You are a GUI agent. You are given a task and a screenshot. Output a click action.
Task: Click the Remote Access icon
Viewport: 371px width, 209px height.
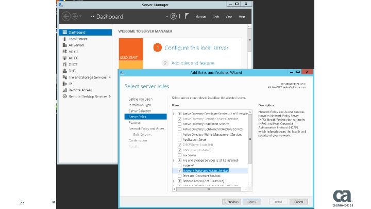tap(64, 90)
